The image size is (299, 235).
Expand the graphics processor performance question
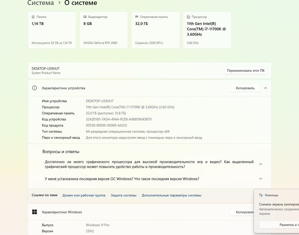[x=261, y=164]
